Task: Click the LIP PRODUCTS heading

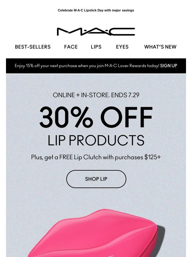Action: [96, 141]
